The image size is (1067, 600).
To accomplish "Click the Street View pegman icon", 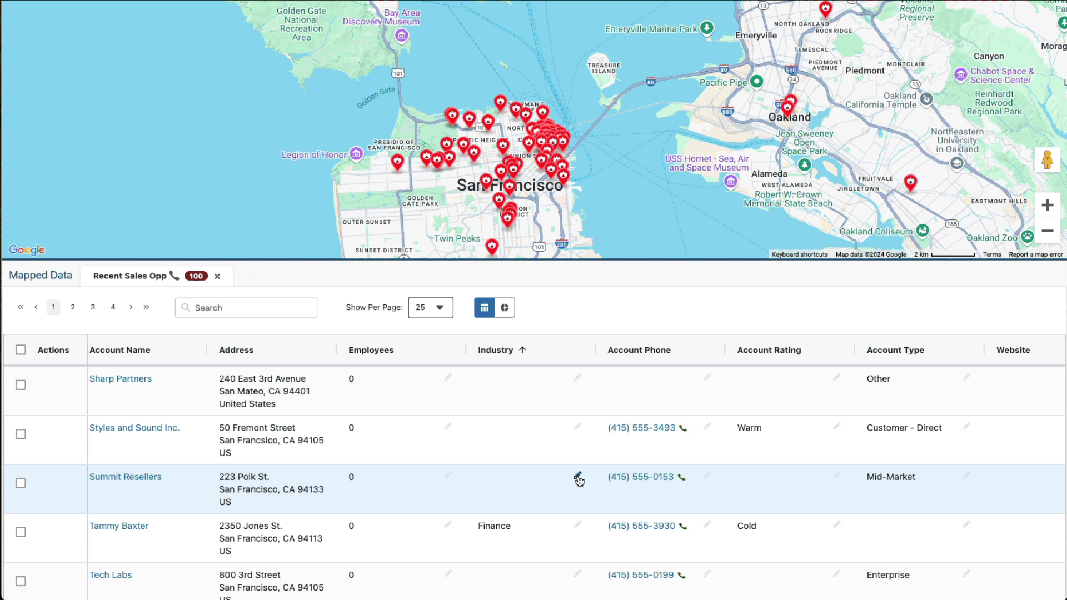I will coord(1048,161).
